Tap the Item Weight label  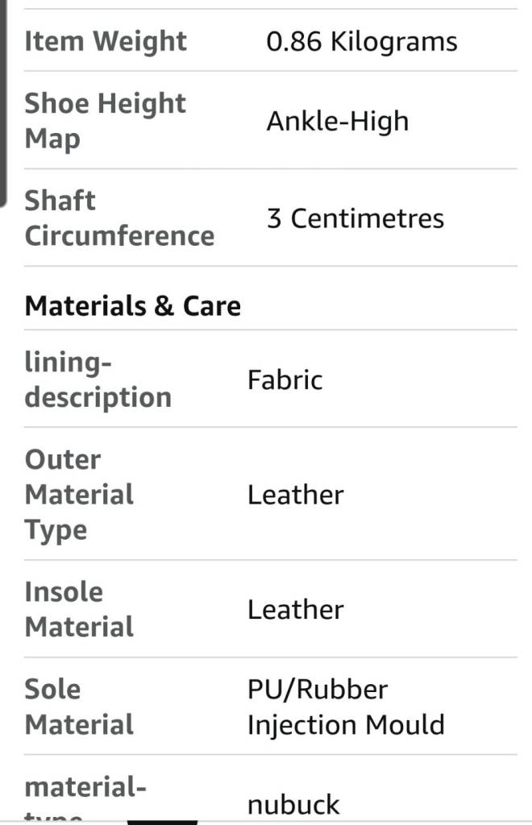pos(106,41)
